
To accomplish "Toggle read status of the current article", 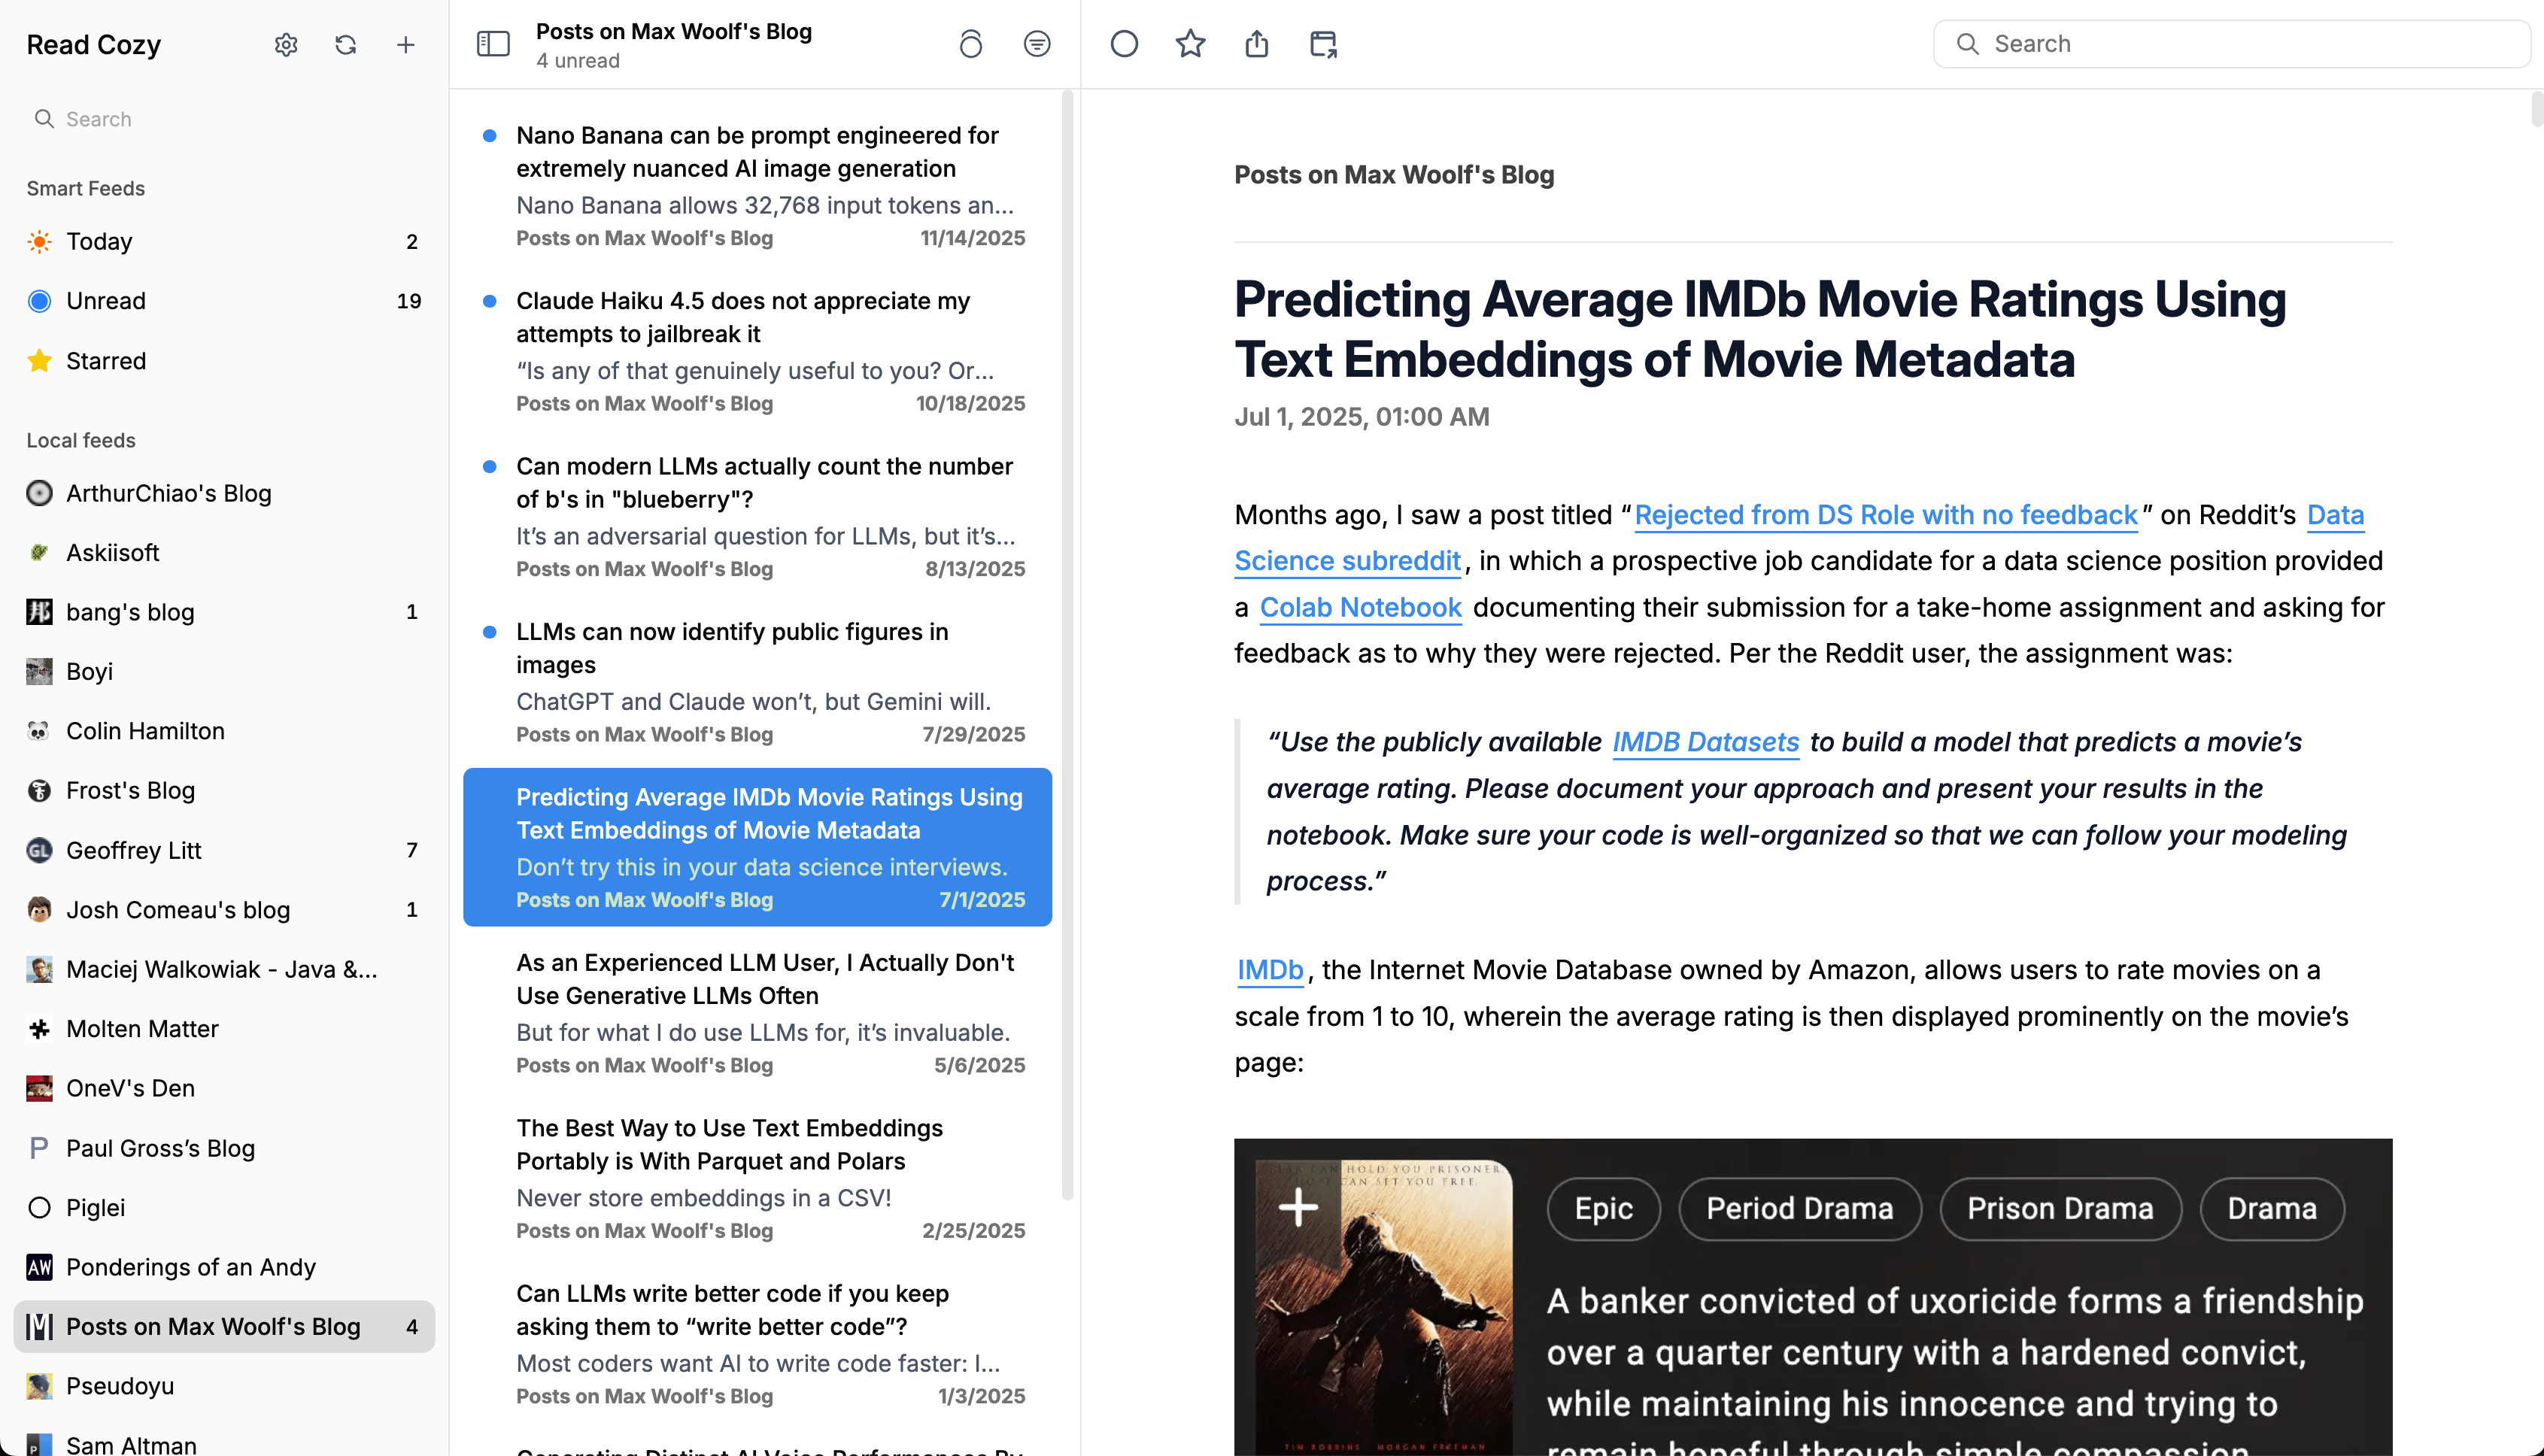I will [x=1124, y=43].
